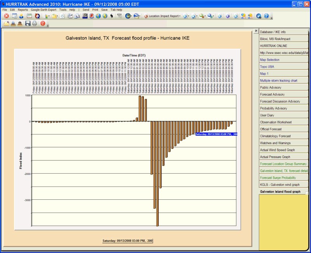
Task: Open the Location Impact Report dropdown
Action: click(162, 16)
